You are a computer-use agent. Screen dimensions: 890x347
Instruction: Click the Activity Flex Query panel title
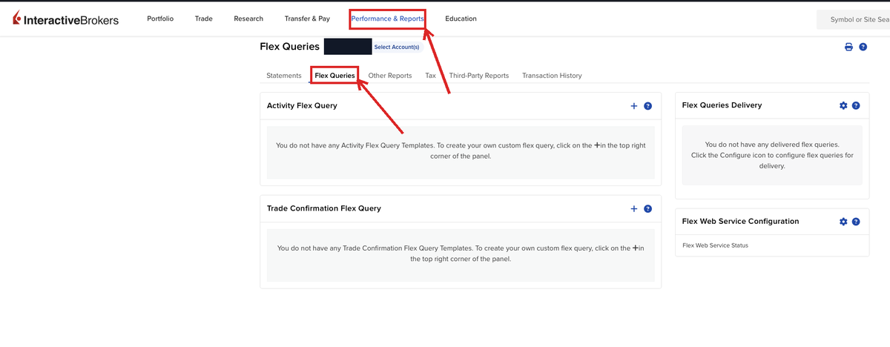point(302,105)
